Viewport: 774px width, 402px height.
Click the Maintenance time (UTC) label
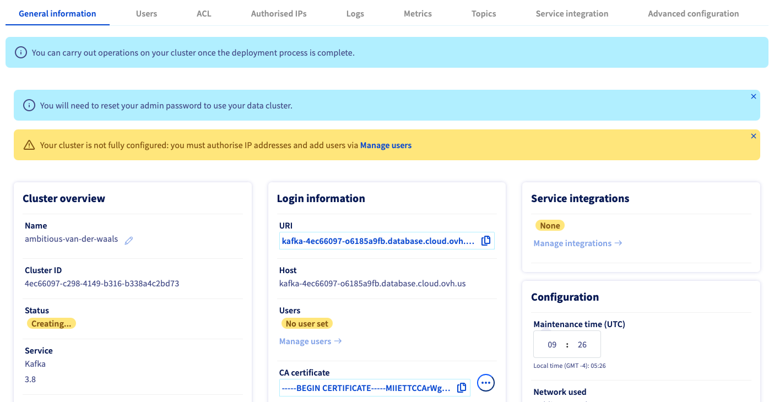[x=580, y=324]
